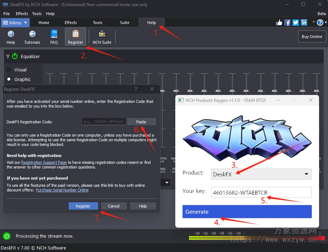Toggle the Equalizer power button
This screenshot has width=328, height=252.
(x=15, y=56)
